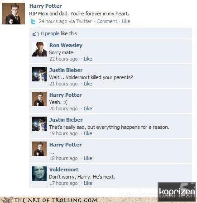Like Harry Potter's original post
The height and width of the screenshot is (203, 197).
point(126,21)
